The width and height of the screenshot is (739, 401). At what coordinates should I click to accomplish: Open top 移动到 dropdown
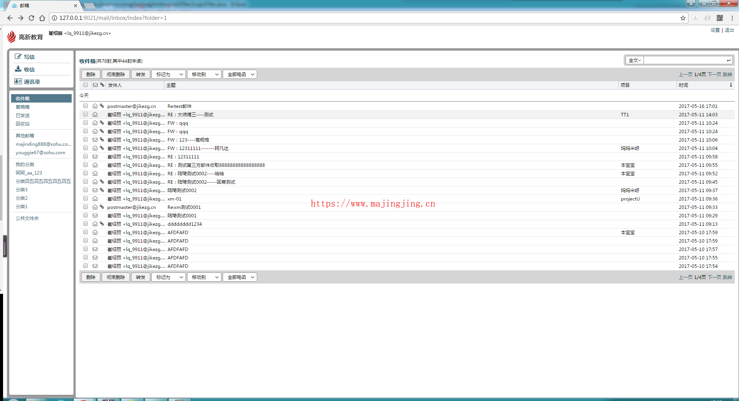(204, 74)
